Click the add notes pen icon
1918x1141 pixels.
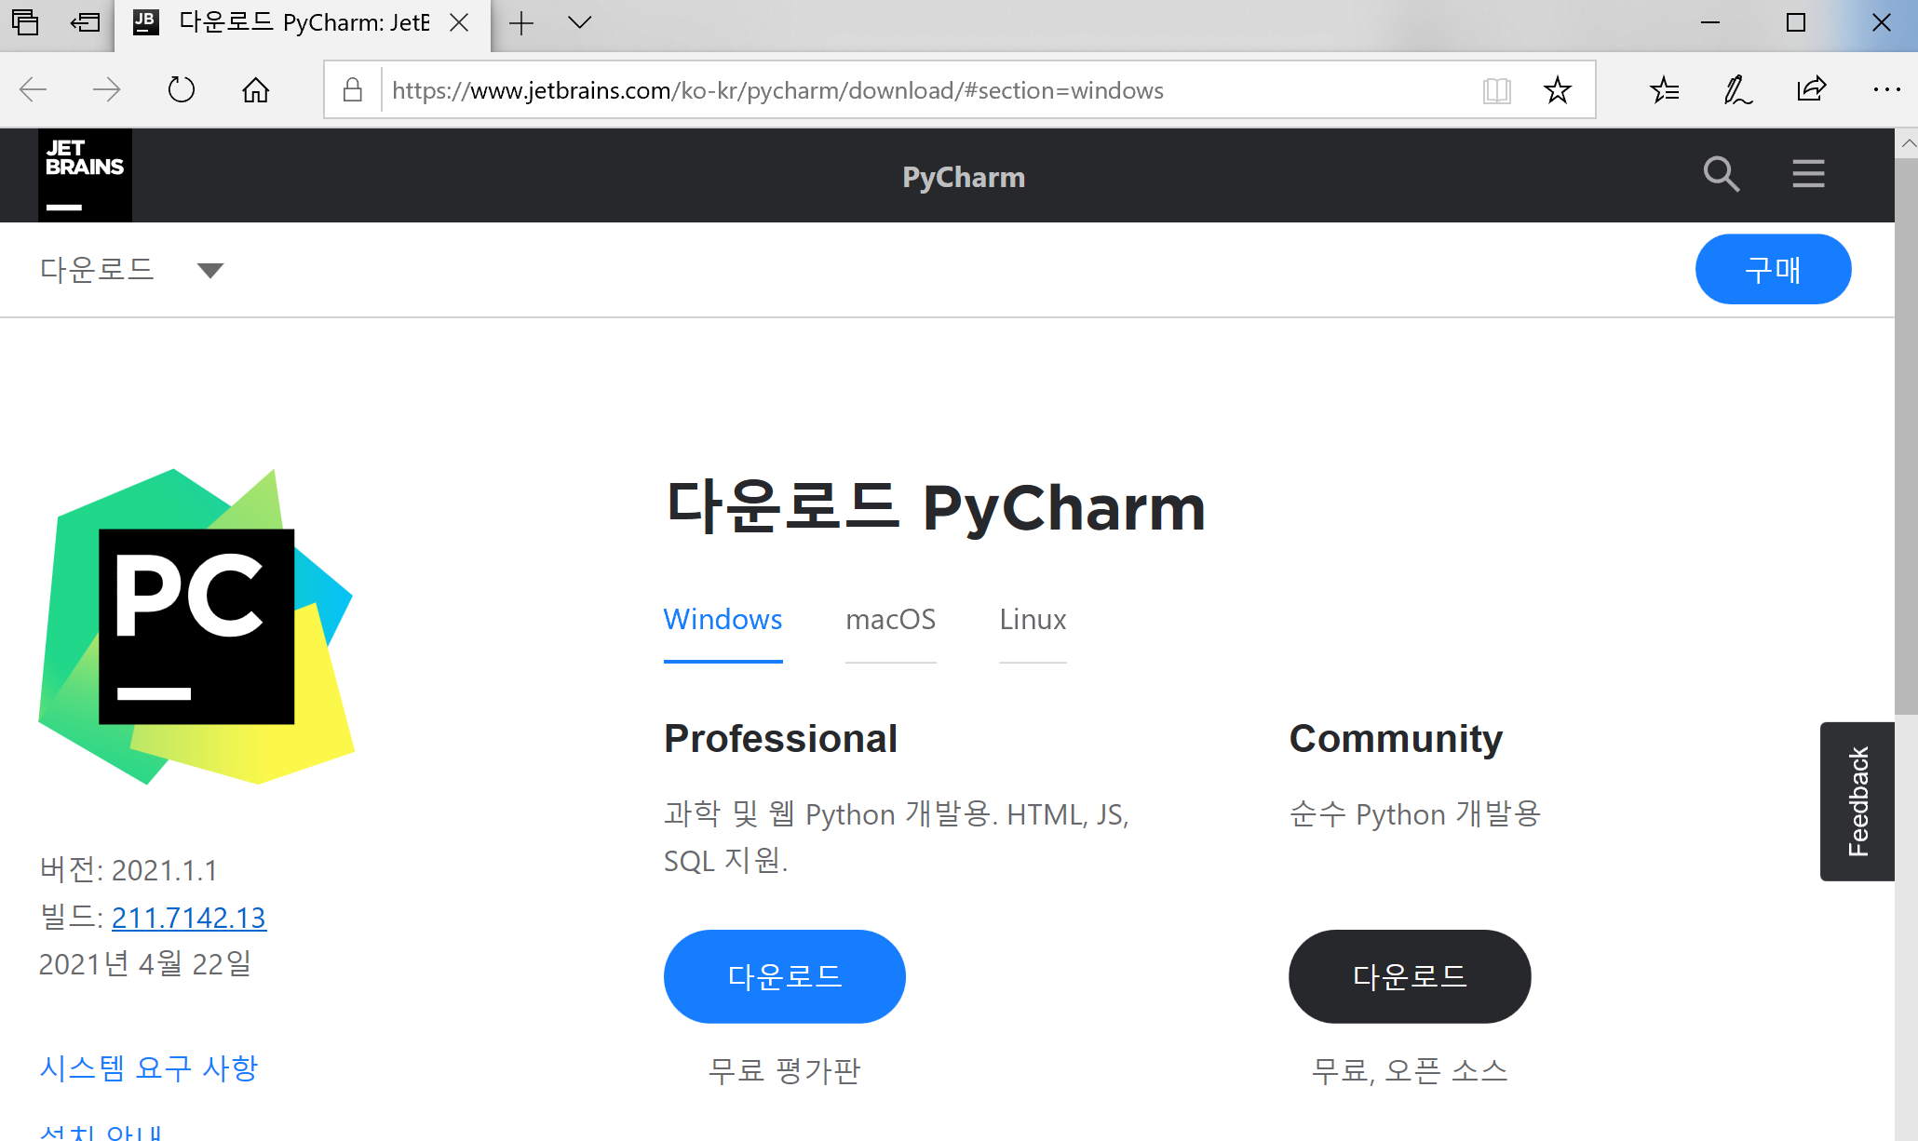pos(1737,90)
